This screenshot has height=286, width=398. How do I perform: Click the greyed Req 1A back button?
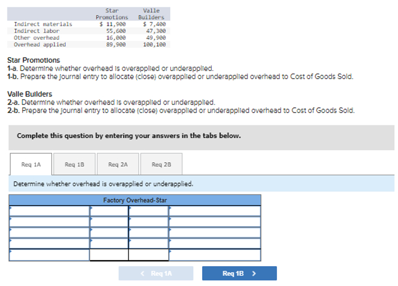pyautogui.click(x=156, y=273)
